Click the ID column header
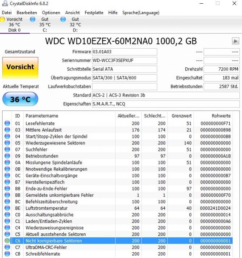The image size is (242, 258). click(x=18, y=116)
